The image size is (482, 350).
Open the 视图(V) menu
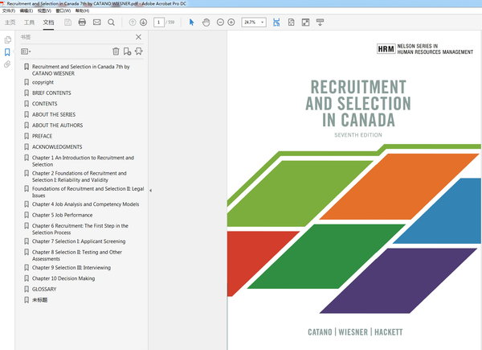pos(44,10)
